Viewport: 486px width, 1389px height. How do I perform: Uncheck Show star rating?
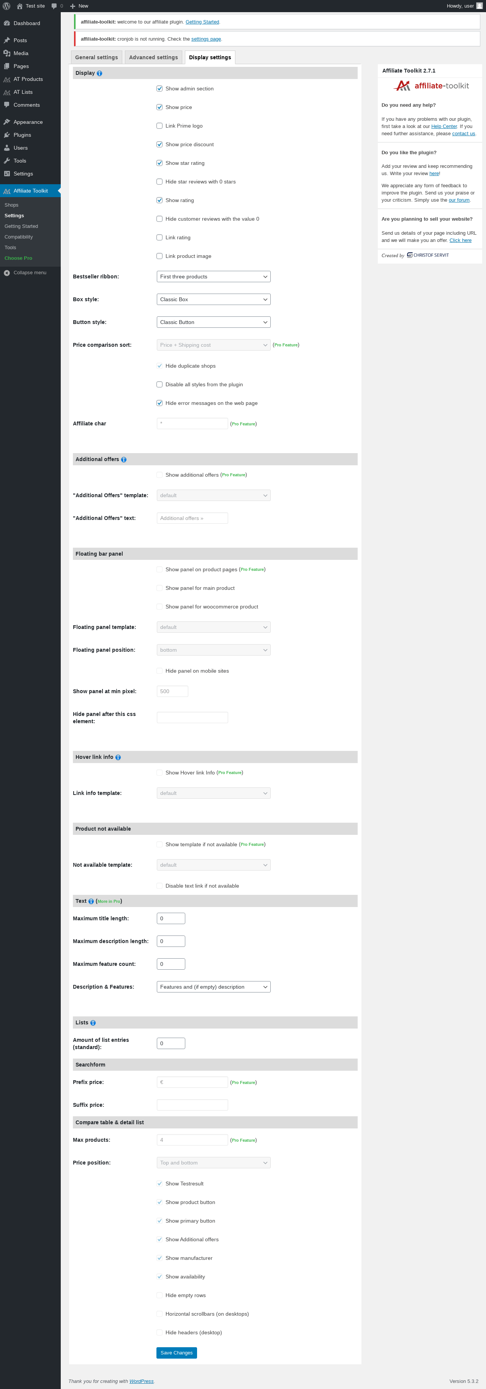coord(159,163)
